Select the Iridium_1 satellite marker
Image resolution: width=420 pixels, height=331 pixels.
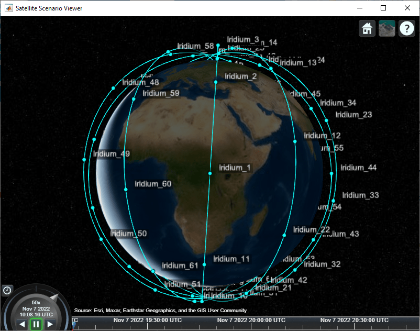click(x=210, y=173)
